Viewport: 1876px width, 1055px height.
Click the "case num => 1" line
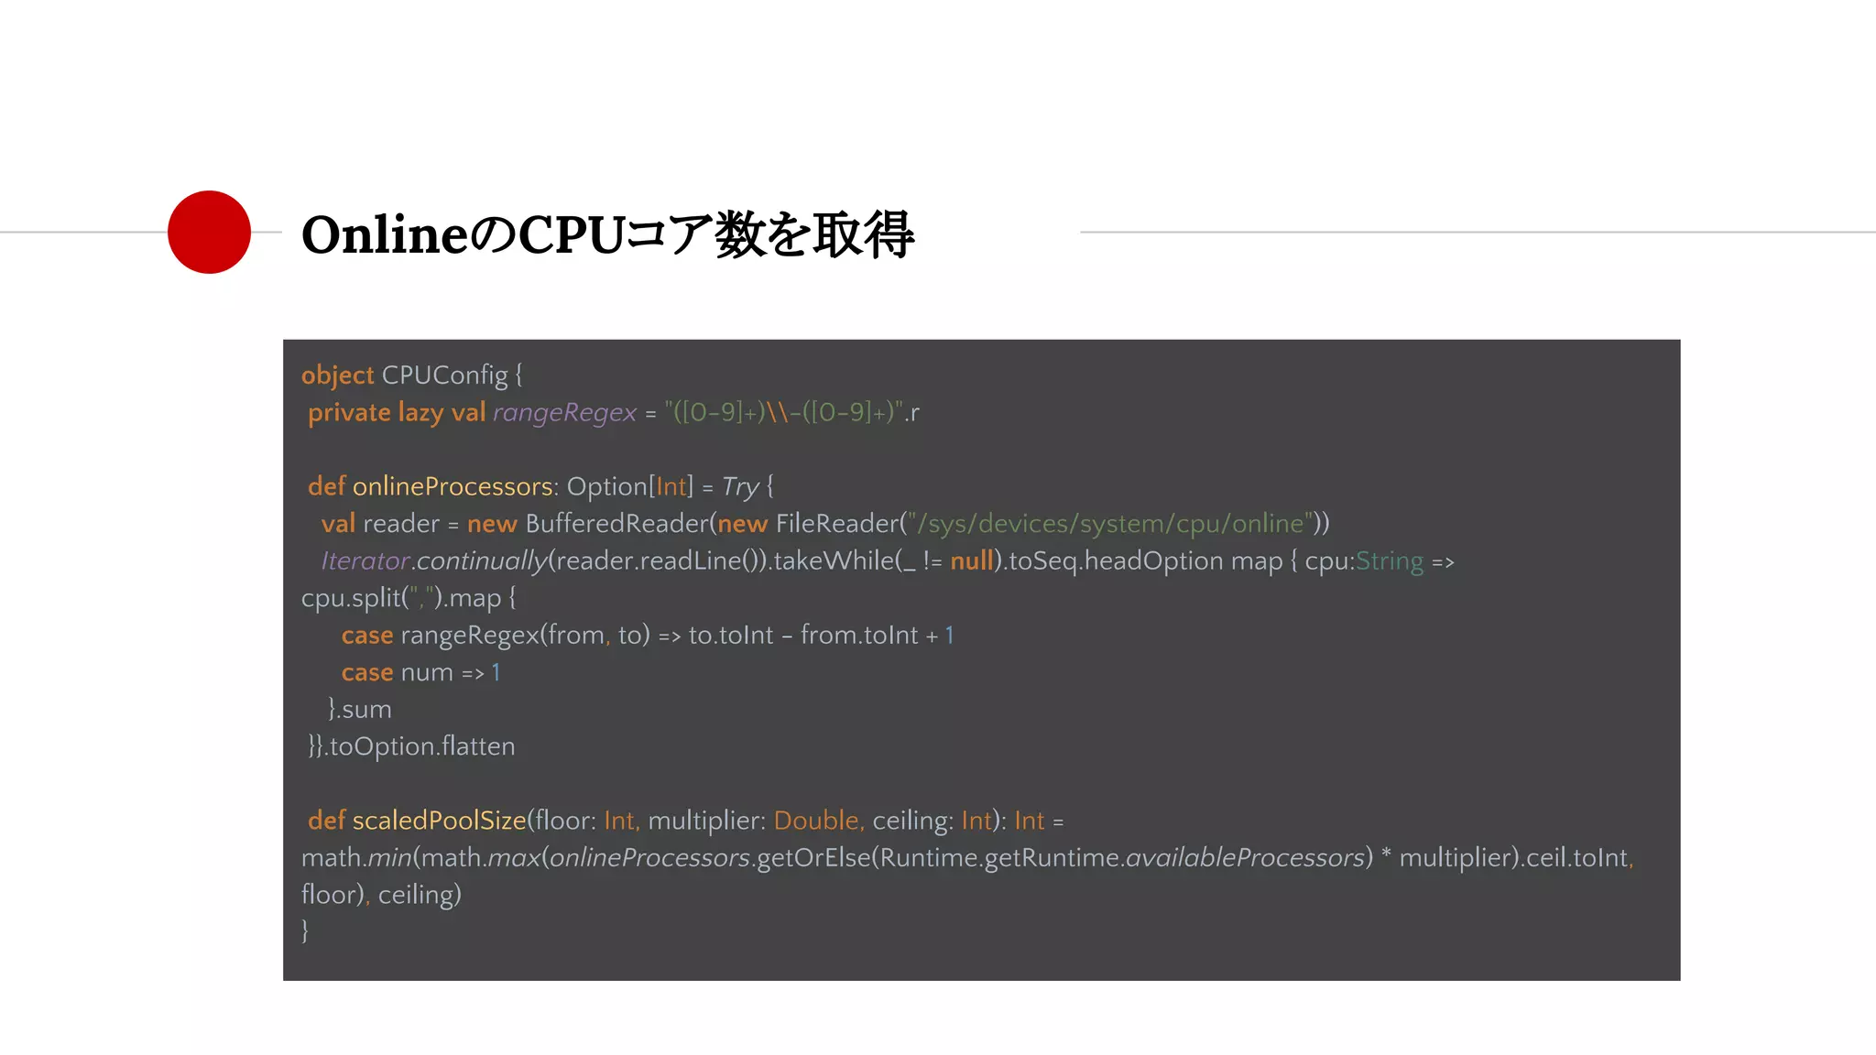point(420,673)
